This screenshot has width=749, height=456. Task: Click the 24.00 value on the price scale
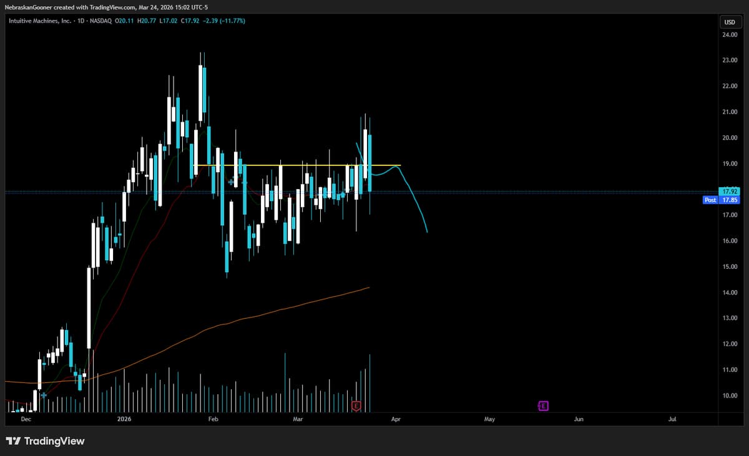(730, 36)
